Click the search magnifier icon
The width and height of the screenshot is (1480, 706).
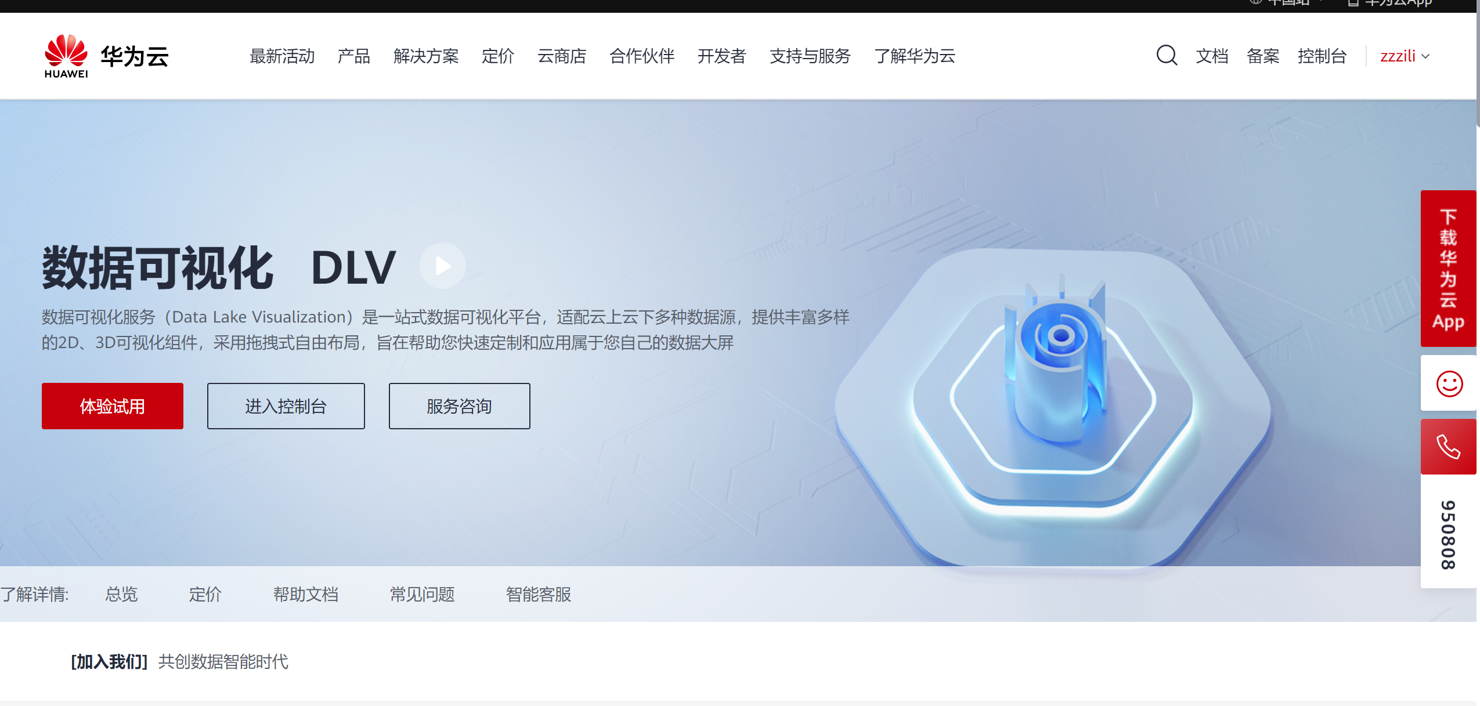(x=1166, y=56)
